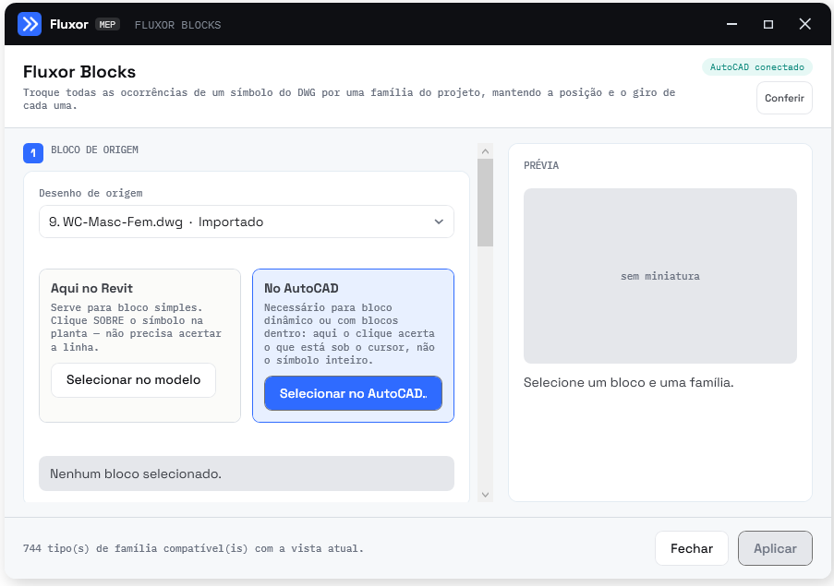The height and width of the screenshot is (587, 834).
Task: Click the Selecionar no modelo button
Action: (x=134, y=379)
